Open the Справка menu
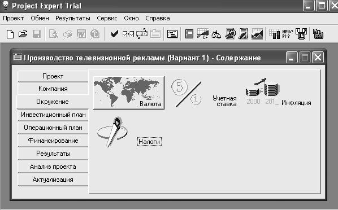 pyautogui.click(x=158, y=19)
